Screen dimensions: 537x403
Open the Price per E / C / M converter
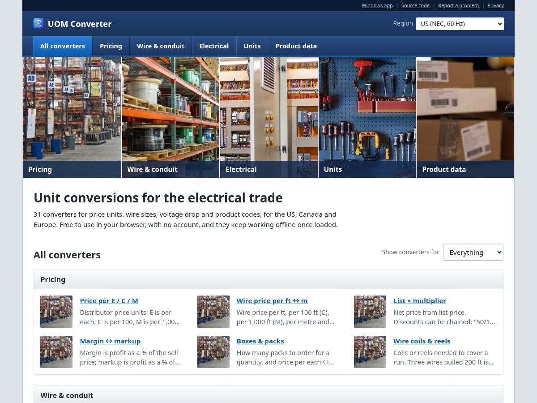[109, 301]
